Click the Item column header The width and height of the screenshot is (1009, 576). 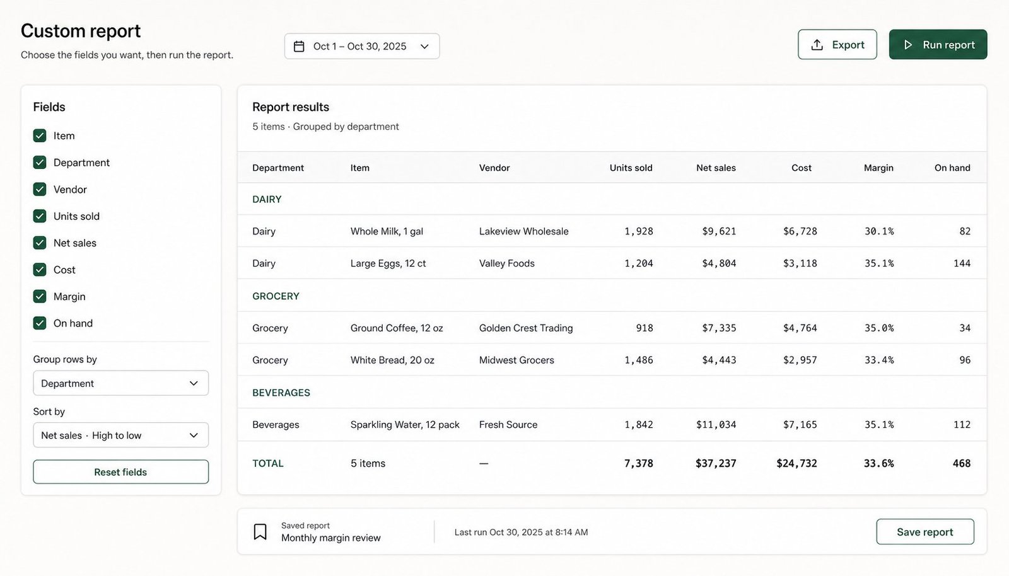click(x=360, y=168)
